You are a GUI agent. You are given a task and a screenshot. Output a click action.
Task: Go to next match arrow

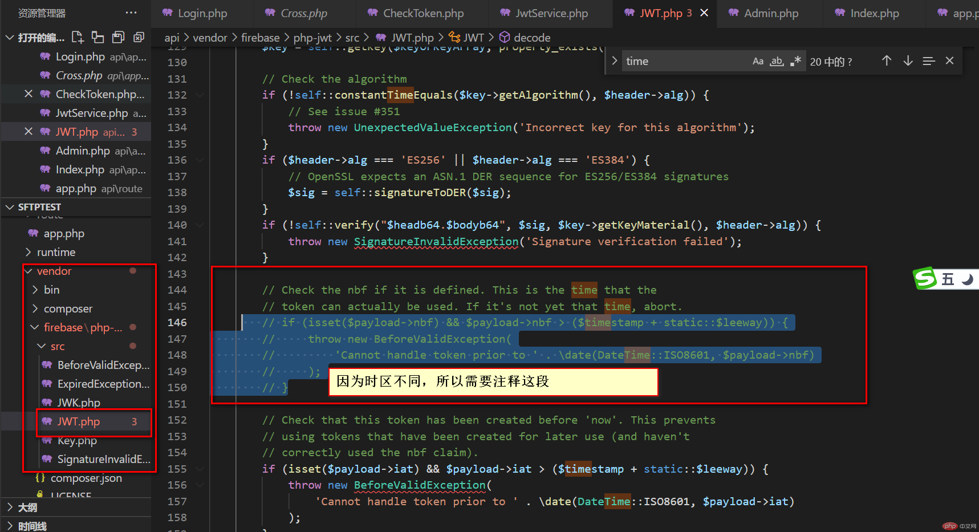coord(908,60)
